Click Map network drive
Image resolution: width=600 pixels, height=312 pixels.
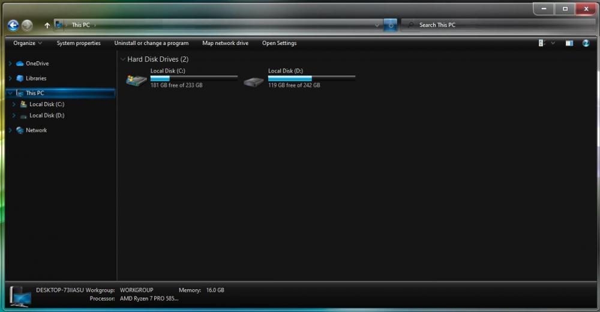[x=225, y=43]
